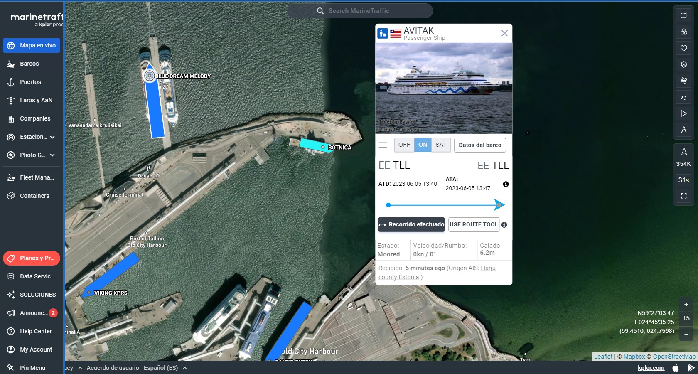This screenshot has width=698, height=374.
Task: Zoom in with the plus button
Action: pos(686,304)
